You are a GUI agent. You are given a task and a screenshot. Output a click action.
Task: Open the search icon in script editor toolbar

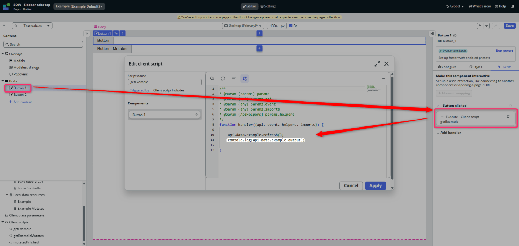click(x=212, y=79)
